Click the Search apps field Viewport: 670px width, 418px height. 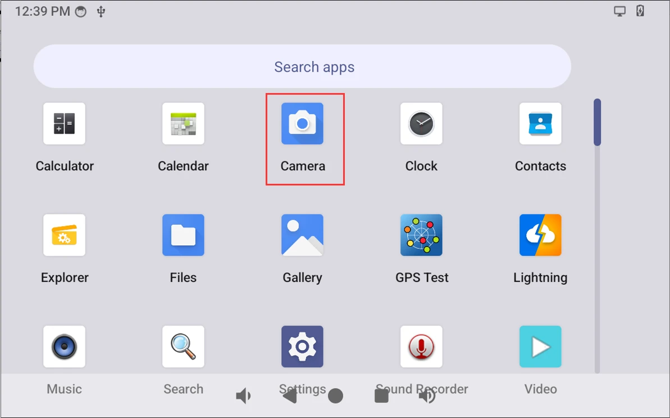point(302,67)
